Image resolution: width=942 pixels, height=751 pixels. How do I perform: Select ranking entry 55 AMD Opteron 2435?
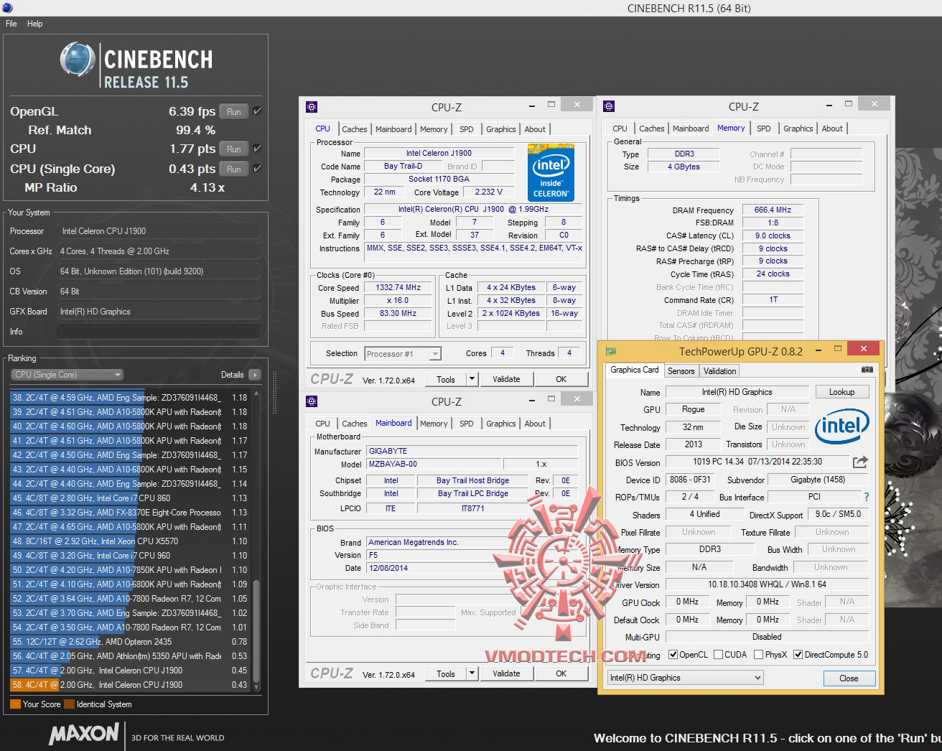(x=130, y=642)
